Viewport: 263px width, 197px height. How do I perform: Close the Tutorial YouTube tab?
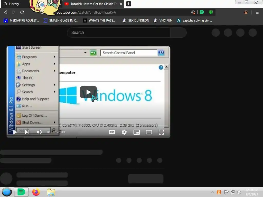121,4
